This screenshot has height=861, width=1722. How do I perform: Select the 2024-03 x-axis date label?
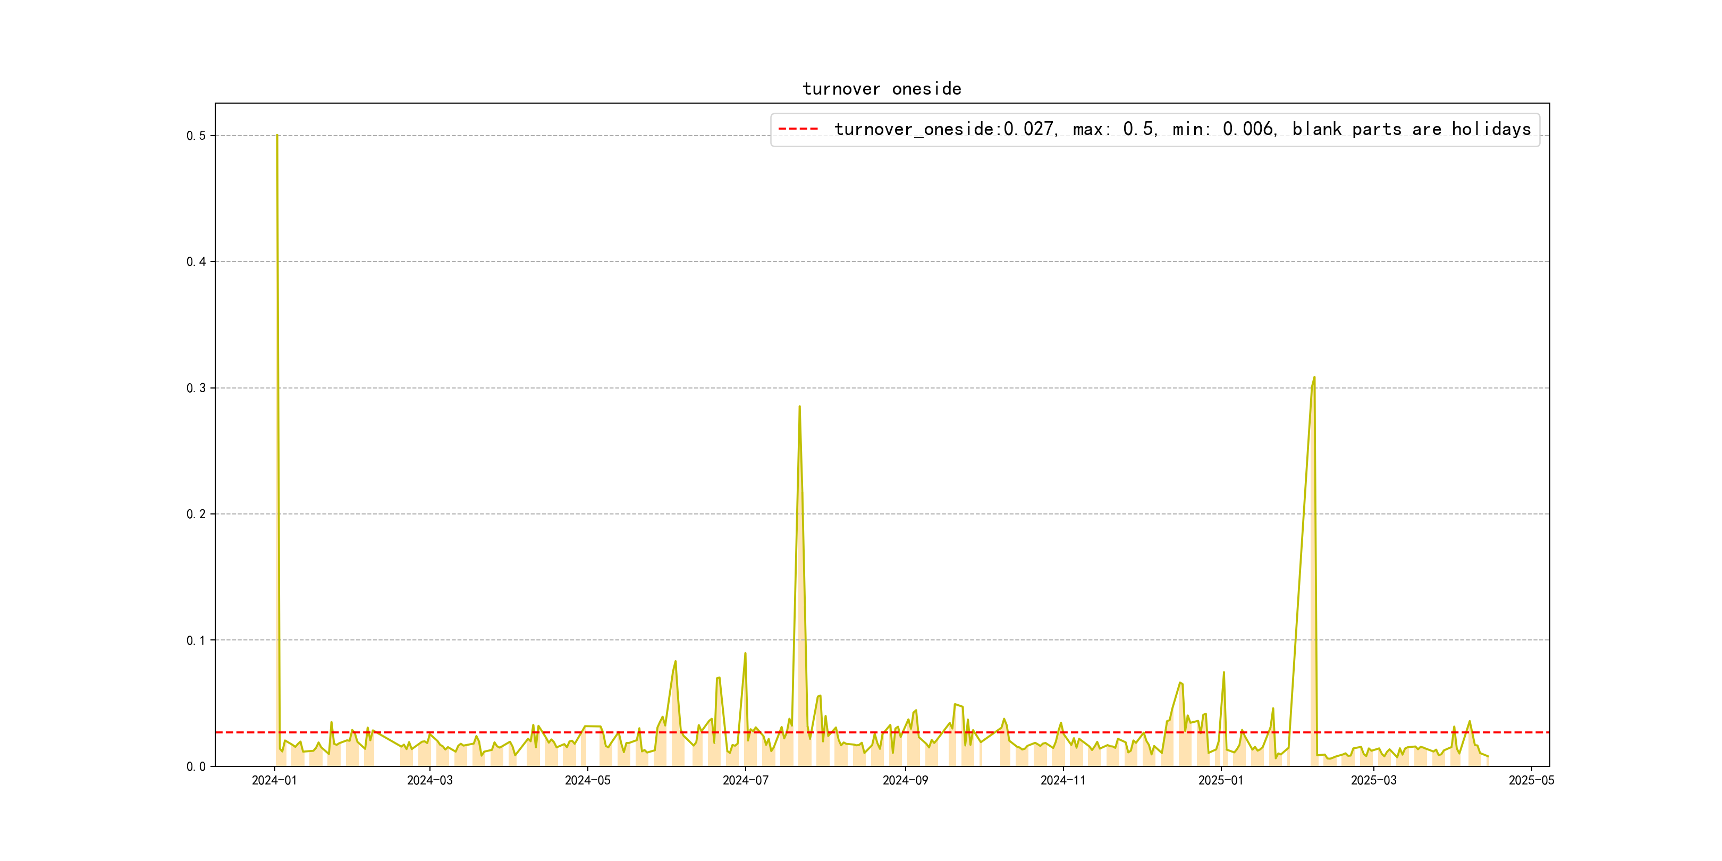(430, 780)
